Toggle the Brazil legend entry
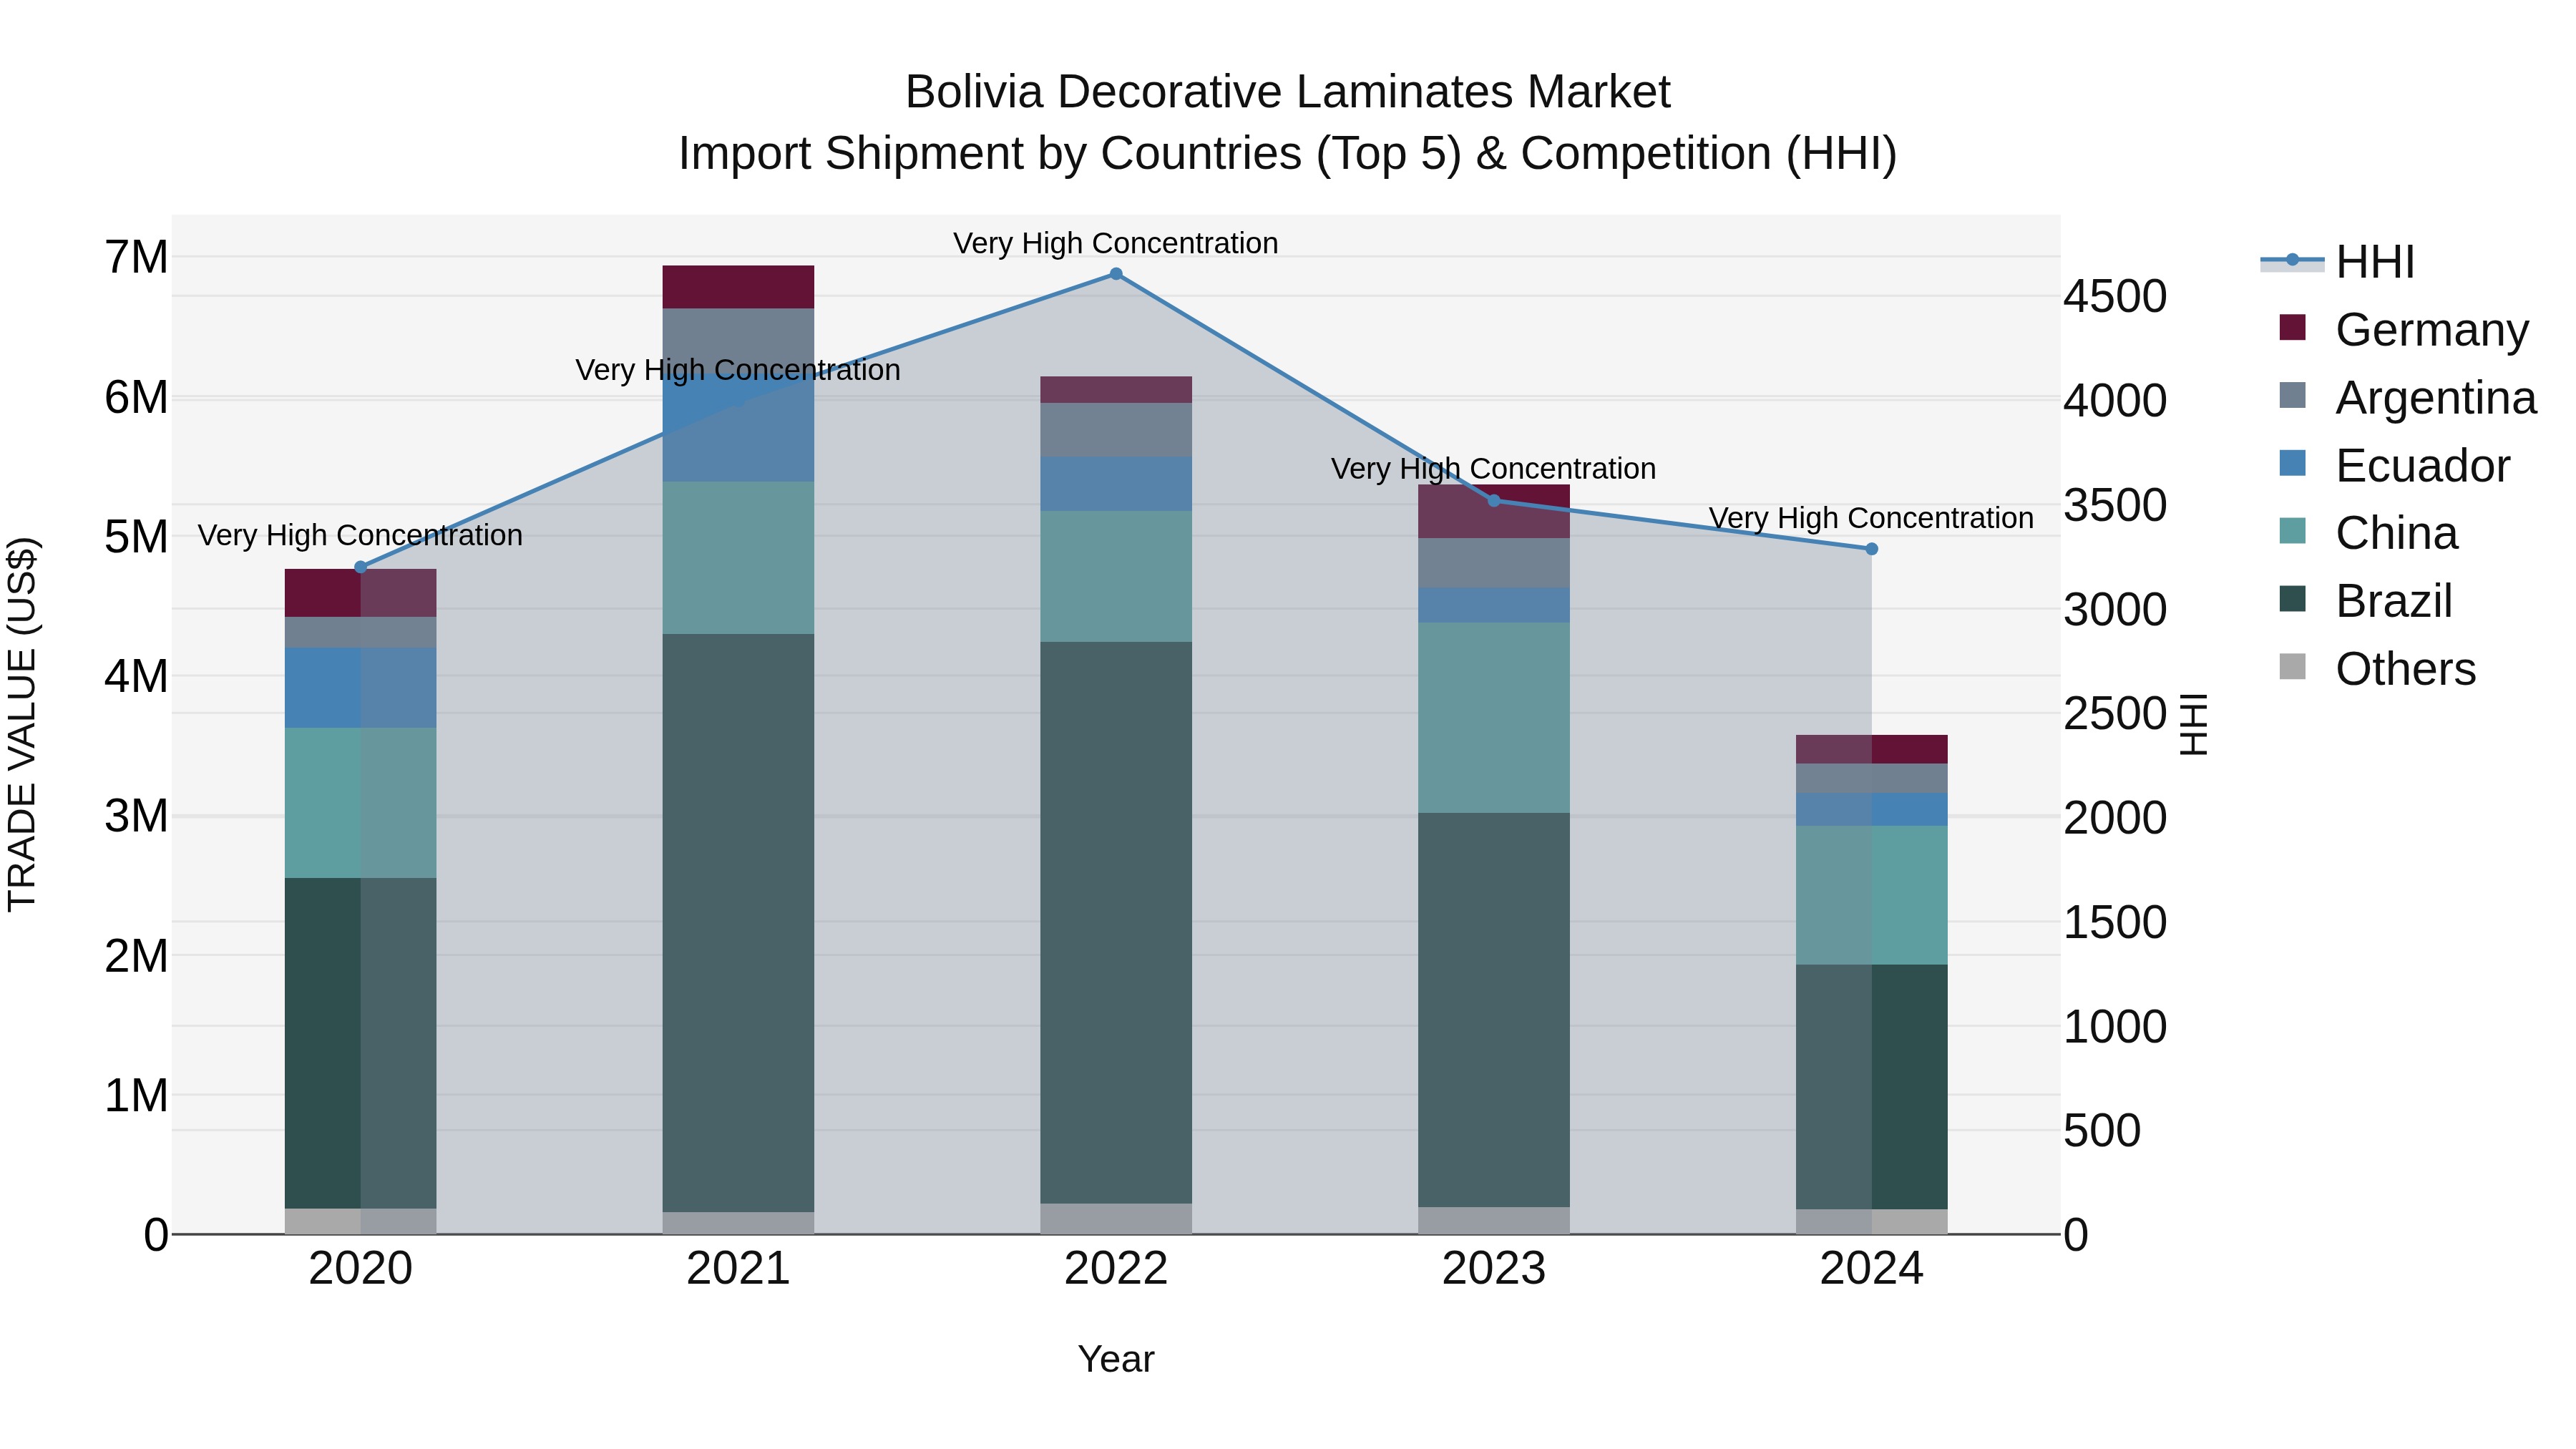The height and width of the screenshot is (1449, 2576). click(2365, 601)
